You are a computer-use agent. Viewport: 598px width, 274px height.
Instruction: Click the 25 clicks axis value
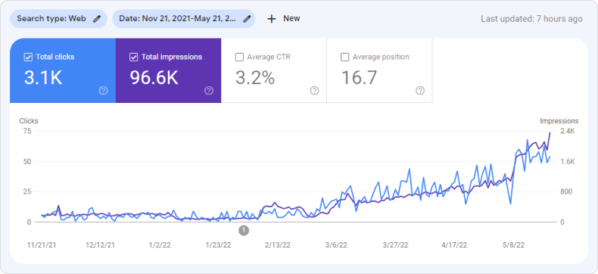click(x=26, y=191)
